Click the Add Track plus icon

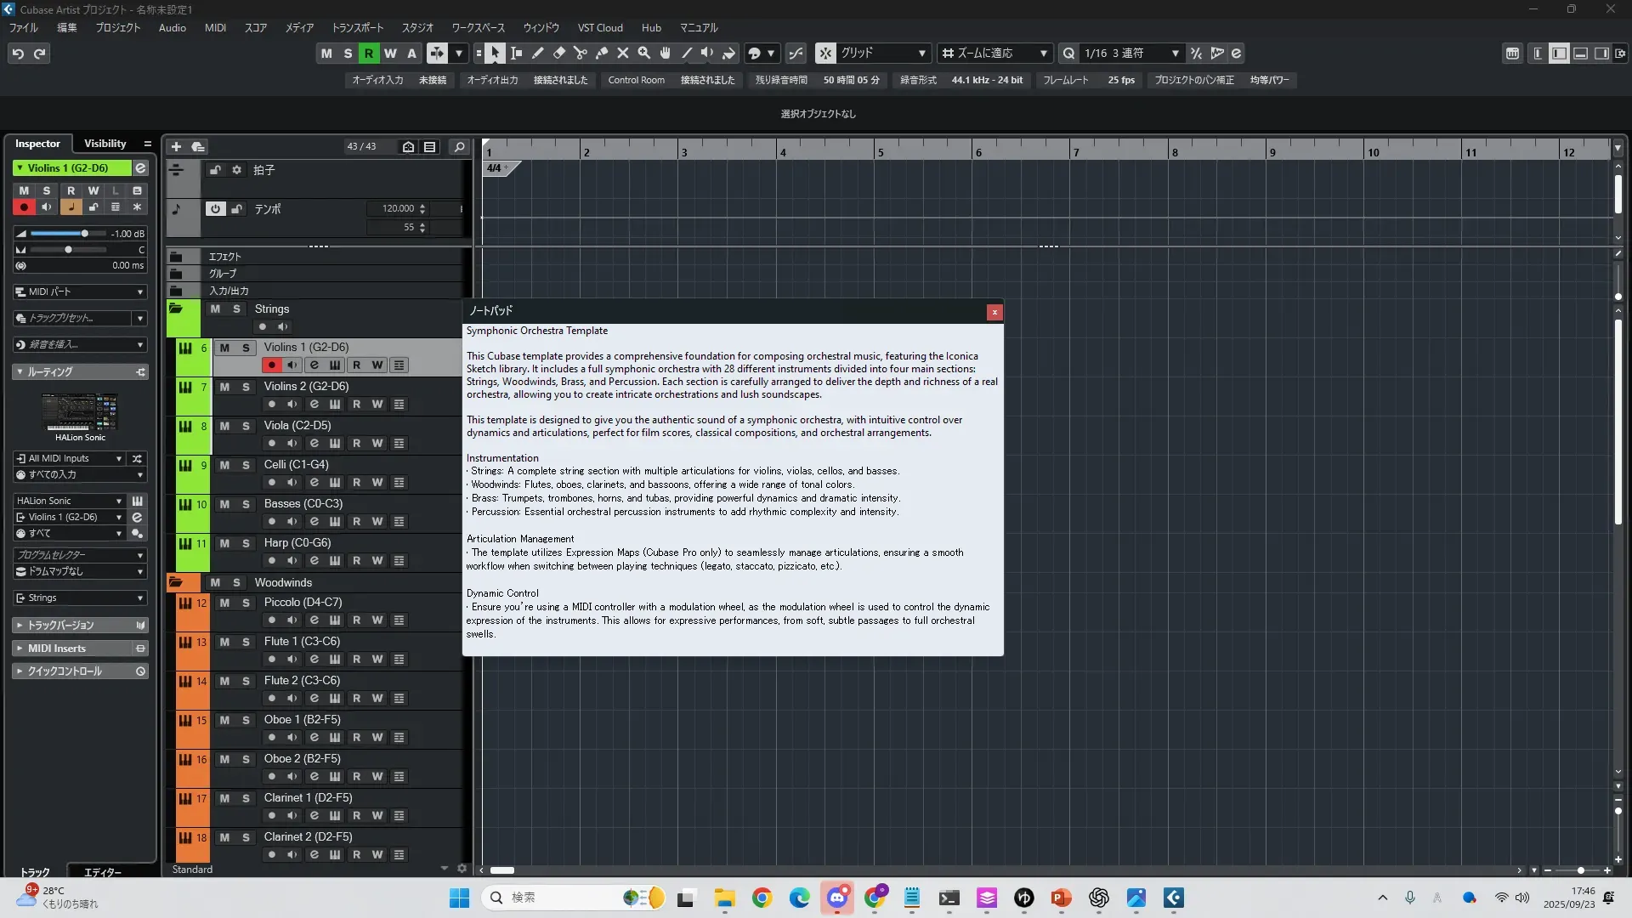tap(176, 147)
